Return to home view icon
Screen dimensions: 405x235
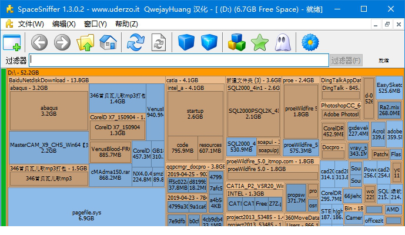108,42
